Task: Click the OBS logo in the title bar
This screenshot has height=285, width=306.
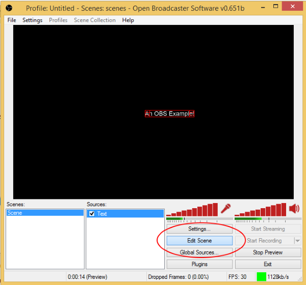Action: [9, 8]
